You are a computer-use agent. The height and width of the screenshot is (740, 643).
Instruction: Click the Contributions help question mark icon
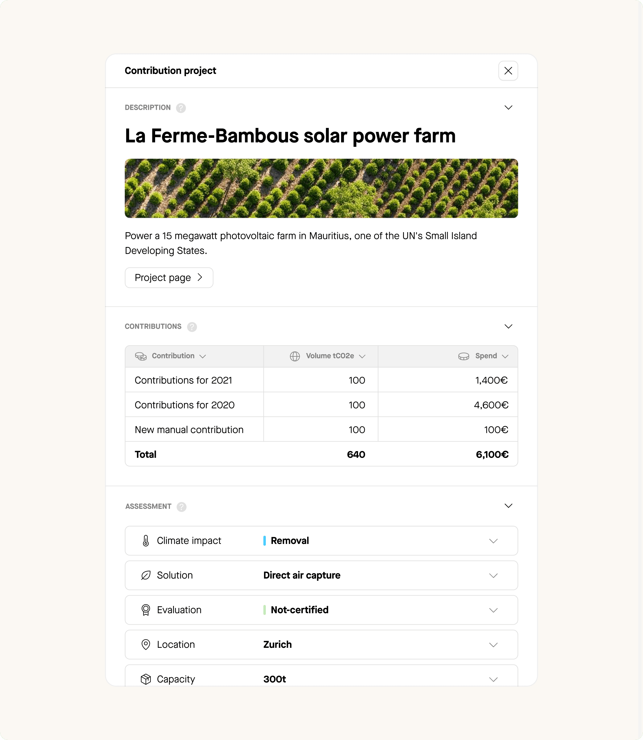click(x=192, y=327)
